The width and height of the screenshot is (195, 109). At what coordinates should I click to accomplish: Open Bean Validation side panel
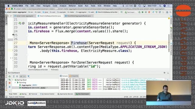(x=171, y=34)
